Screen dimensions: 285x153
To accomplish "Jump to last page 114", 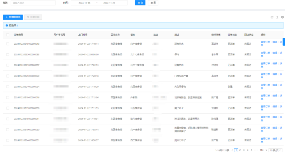I will tap(261, 150).
